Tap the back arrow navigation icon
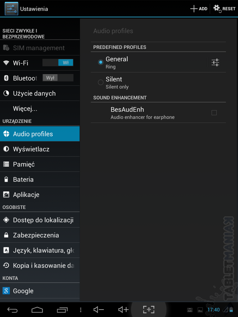The width and height of the screenshot is (238, 317). pos(12,310)
